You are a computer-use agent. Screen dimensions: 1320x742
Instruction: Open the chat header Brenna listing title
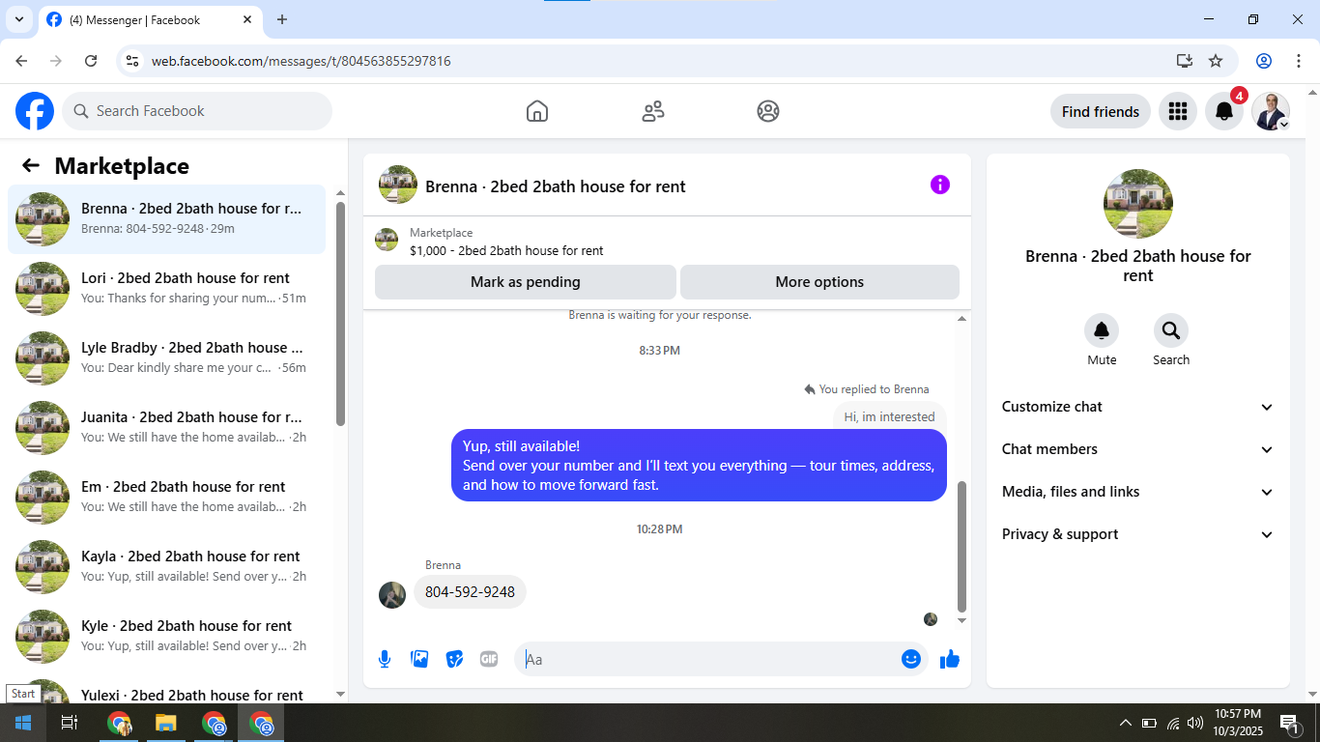(556, 186)
